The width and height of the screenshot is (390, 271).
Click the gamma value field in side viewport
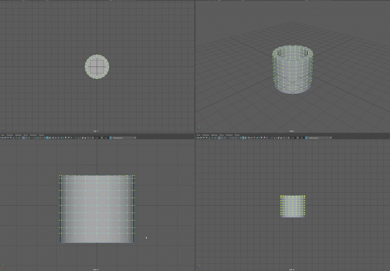pos(301,138)
